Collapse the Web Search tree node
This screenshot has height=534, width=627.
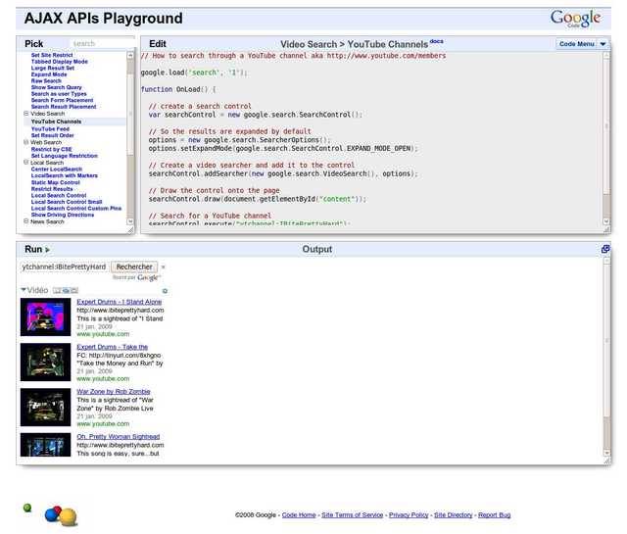[26, 142]
